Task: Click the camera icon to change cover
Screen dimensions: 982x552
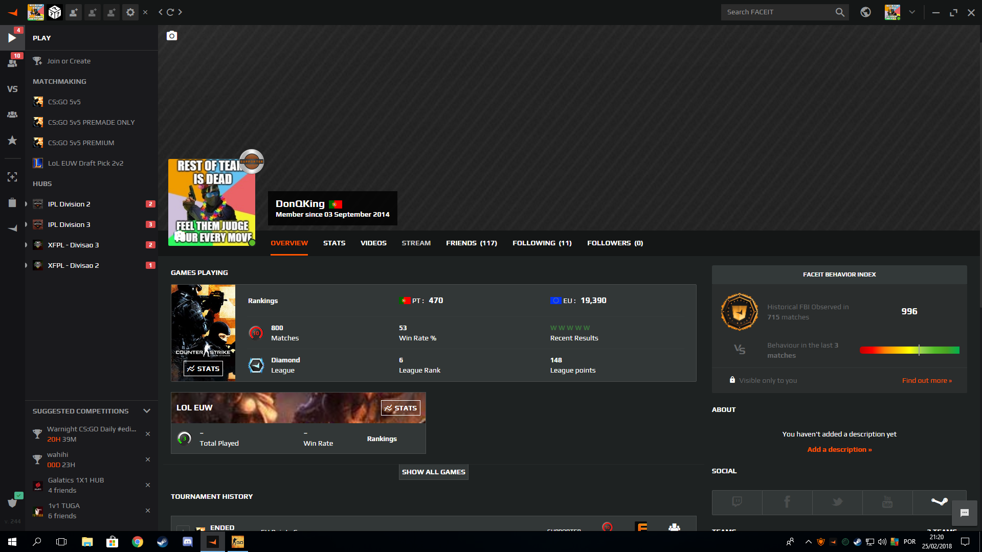Action: (x=172, y=36)
